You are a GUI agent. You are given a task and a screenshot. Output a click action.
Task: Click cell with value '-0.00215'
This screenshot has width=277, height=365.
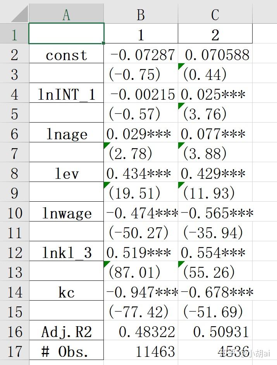[141, 93]
